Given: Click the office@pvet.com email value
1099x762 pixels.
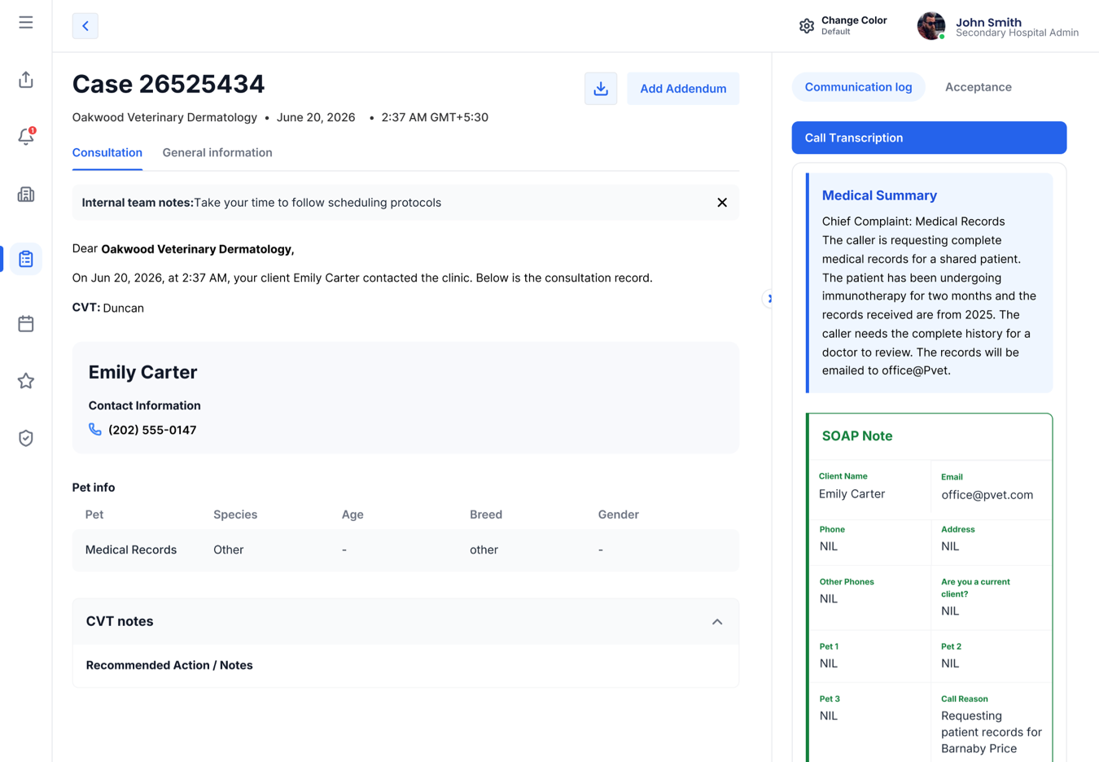Looking at the screenshot, I should pyautogui.click(x=987, y=495).
